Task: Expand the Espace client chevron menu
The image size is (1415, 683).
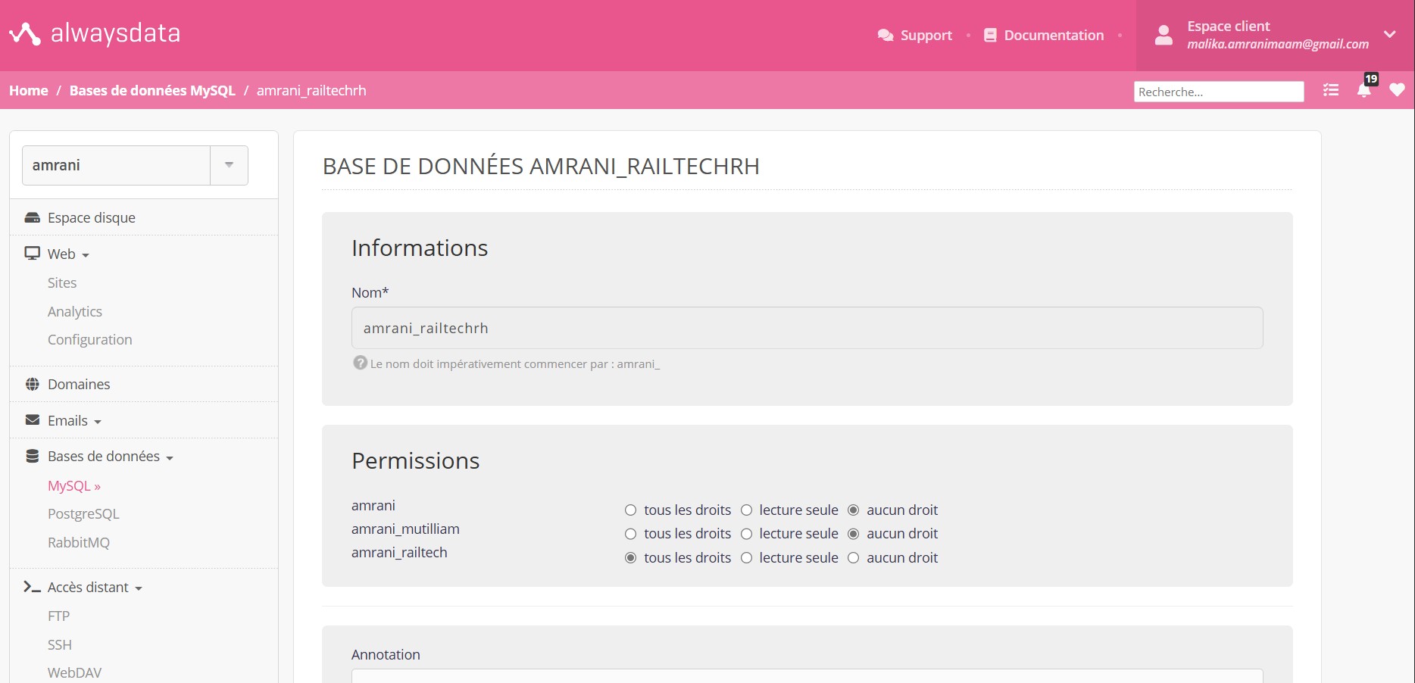Action: (x=1390, y=34)
